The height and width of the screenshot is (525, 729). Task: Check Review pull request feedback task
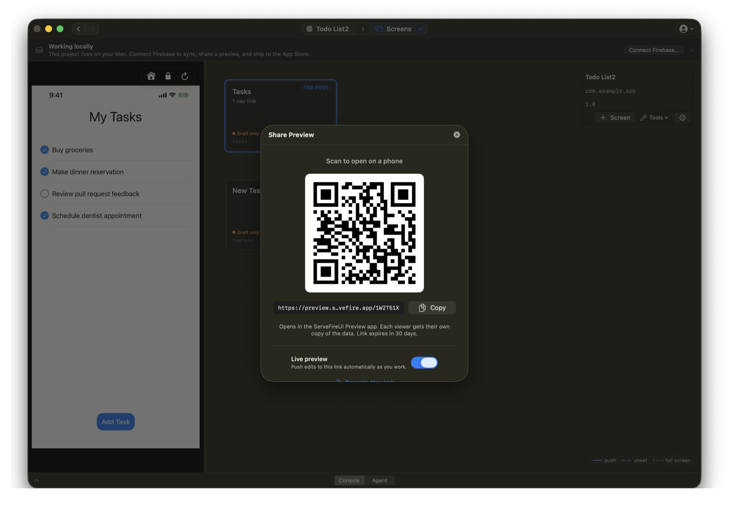click(45, 193)
